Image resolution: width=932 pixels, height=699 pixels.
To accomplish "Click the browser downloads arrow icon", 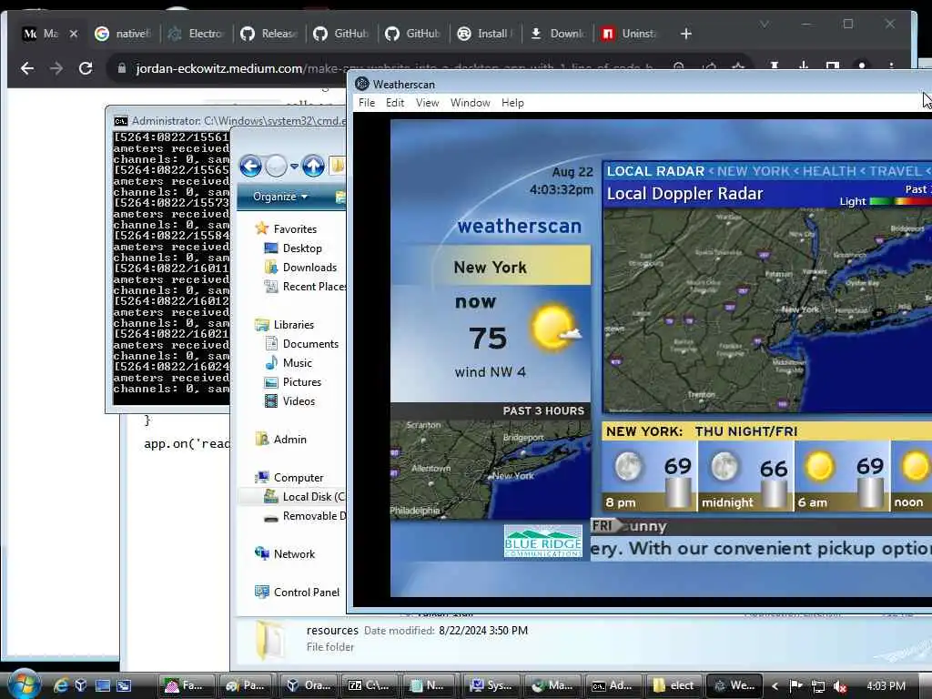I will pyautogui.click(x=803, y=66).
